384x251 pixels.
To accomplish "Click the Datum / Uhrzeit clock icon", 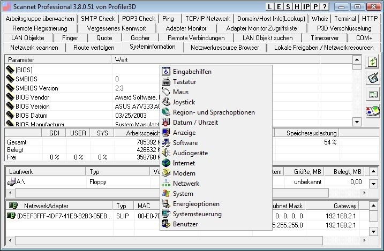I will (166, 123).
